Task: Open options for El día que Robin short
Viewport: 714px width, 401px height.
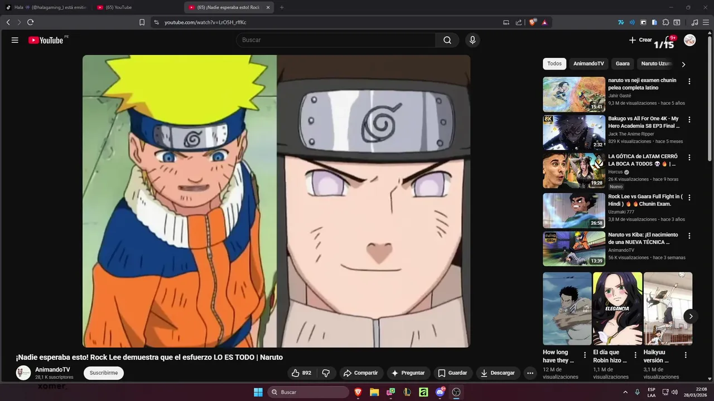Action: pyautogui.click(x=635, y=355)
